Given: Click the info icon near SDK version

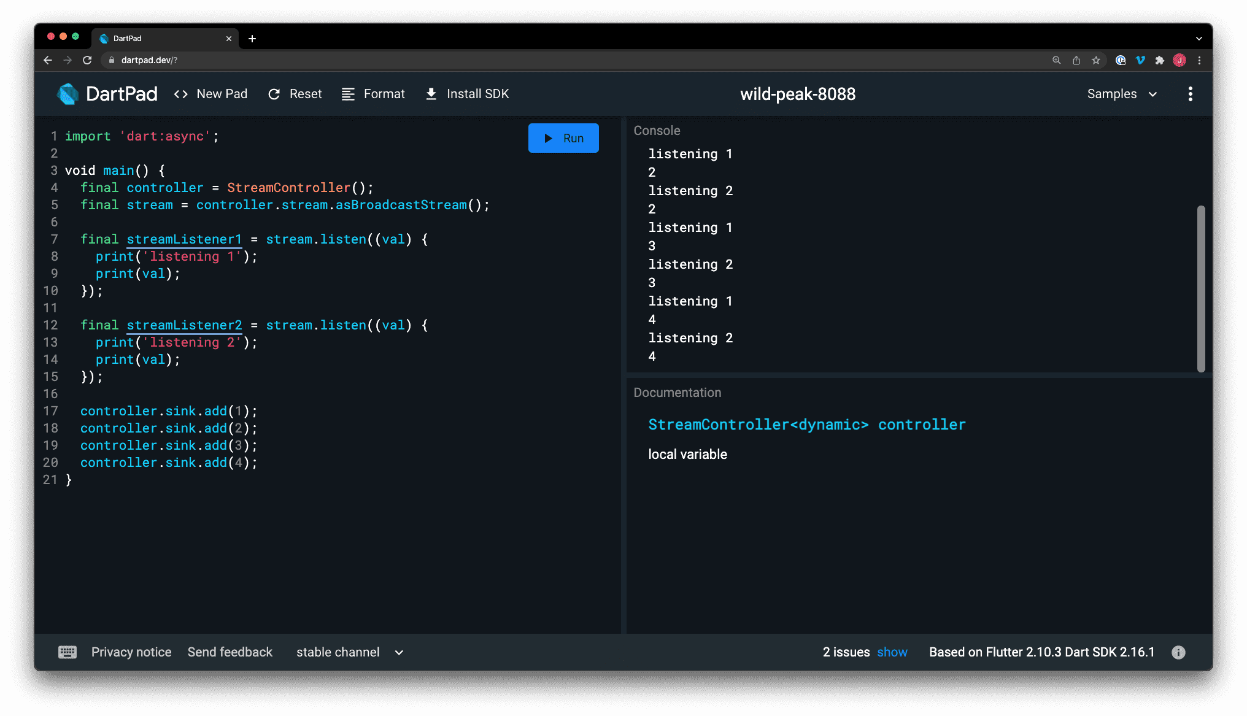Looking at the screenshot, I should coord(1178,652).
